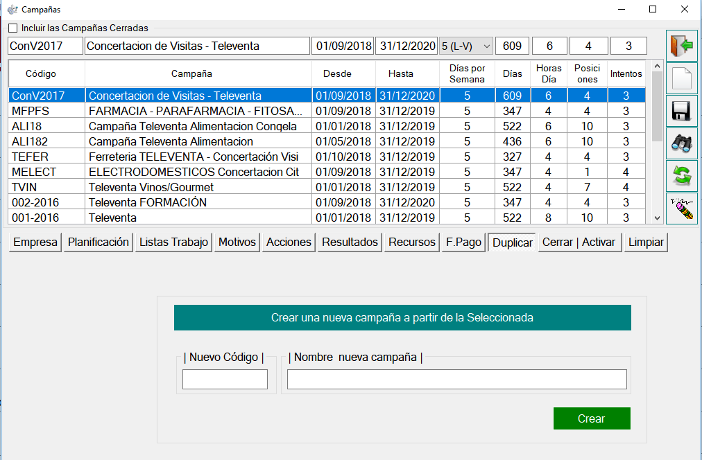Click the campaign code field ConV2017
Screen dimensions: 702x460
[x=45, y=46]
